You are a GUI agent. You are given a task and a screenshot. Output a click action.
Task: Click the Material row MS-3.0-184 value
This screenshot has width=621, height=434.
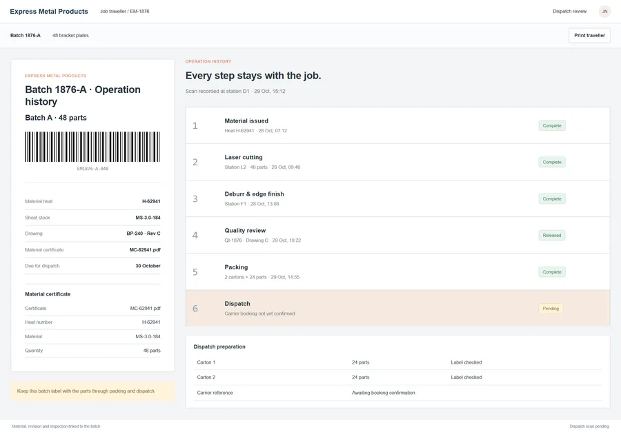[148, 336]
